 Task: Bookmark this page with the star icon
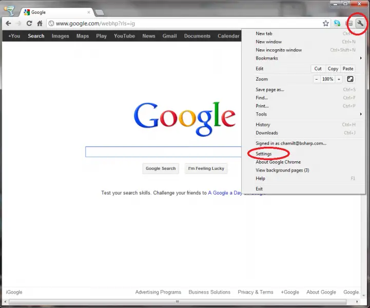[326, 24]
